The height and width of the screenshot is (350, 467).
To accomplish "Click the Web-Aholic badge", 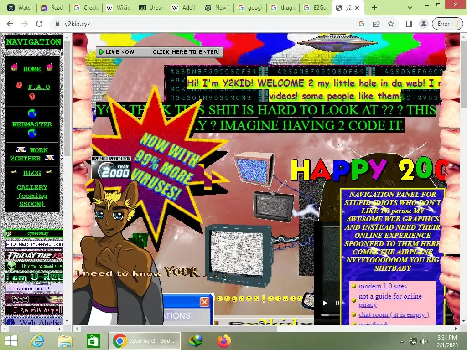I will click(x=34, y=321).
